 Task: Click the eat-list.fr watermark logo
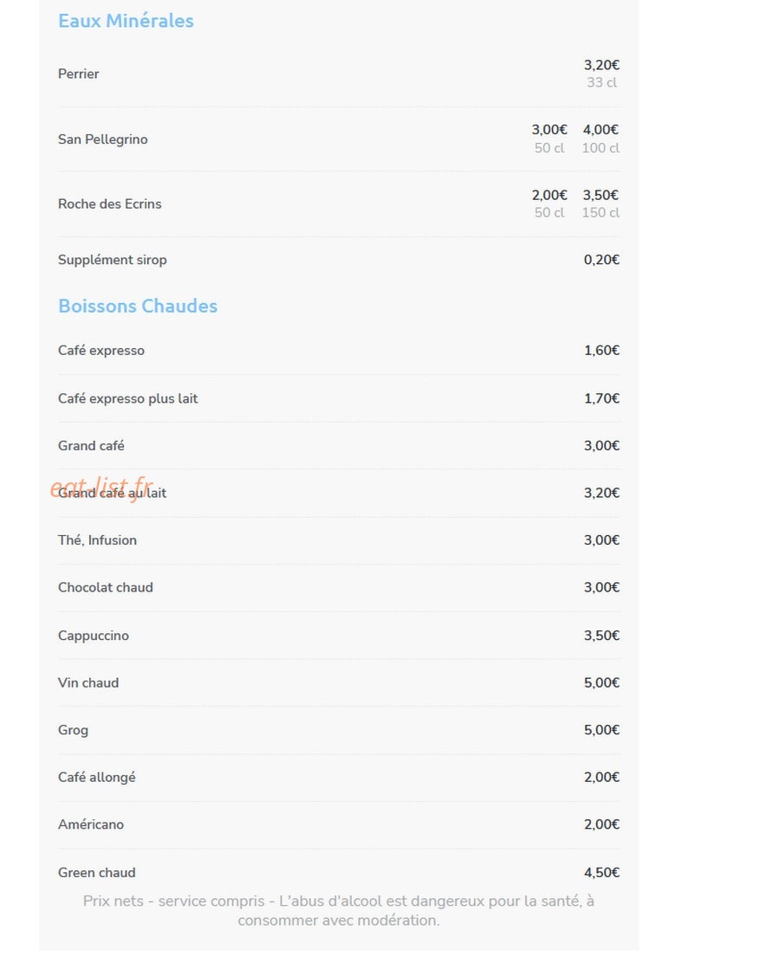point(102,488)
